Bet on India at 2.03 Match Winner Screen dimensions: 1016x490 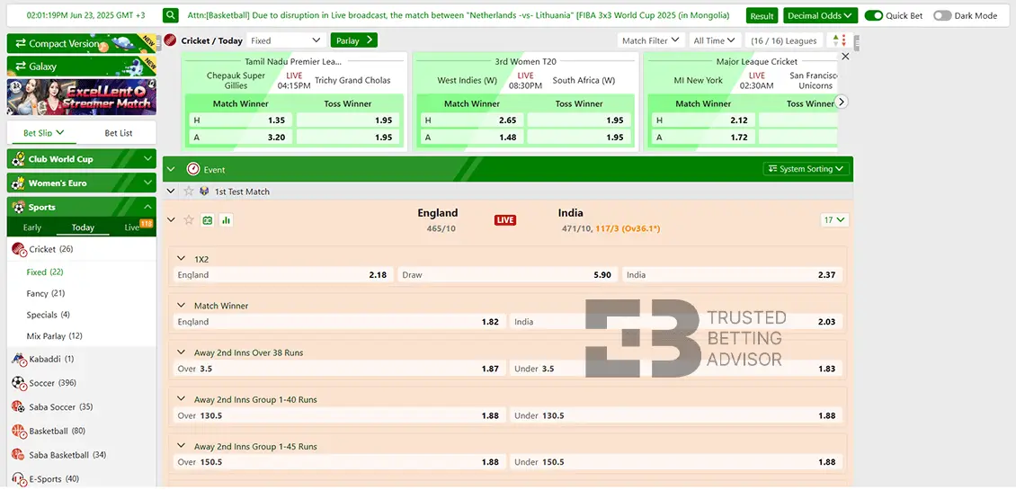pyautogui.click(x=676, y=322)
